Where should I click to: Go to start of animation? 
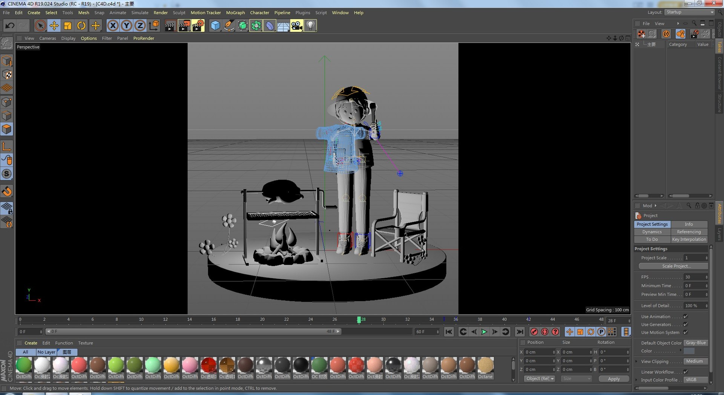[449, 332]
